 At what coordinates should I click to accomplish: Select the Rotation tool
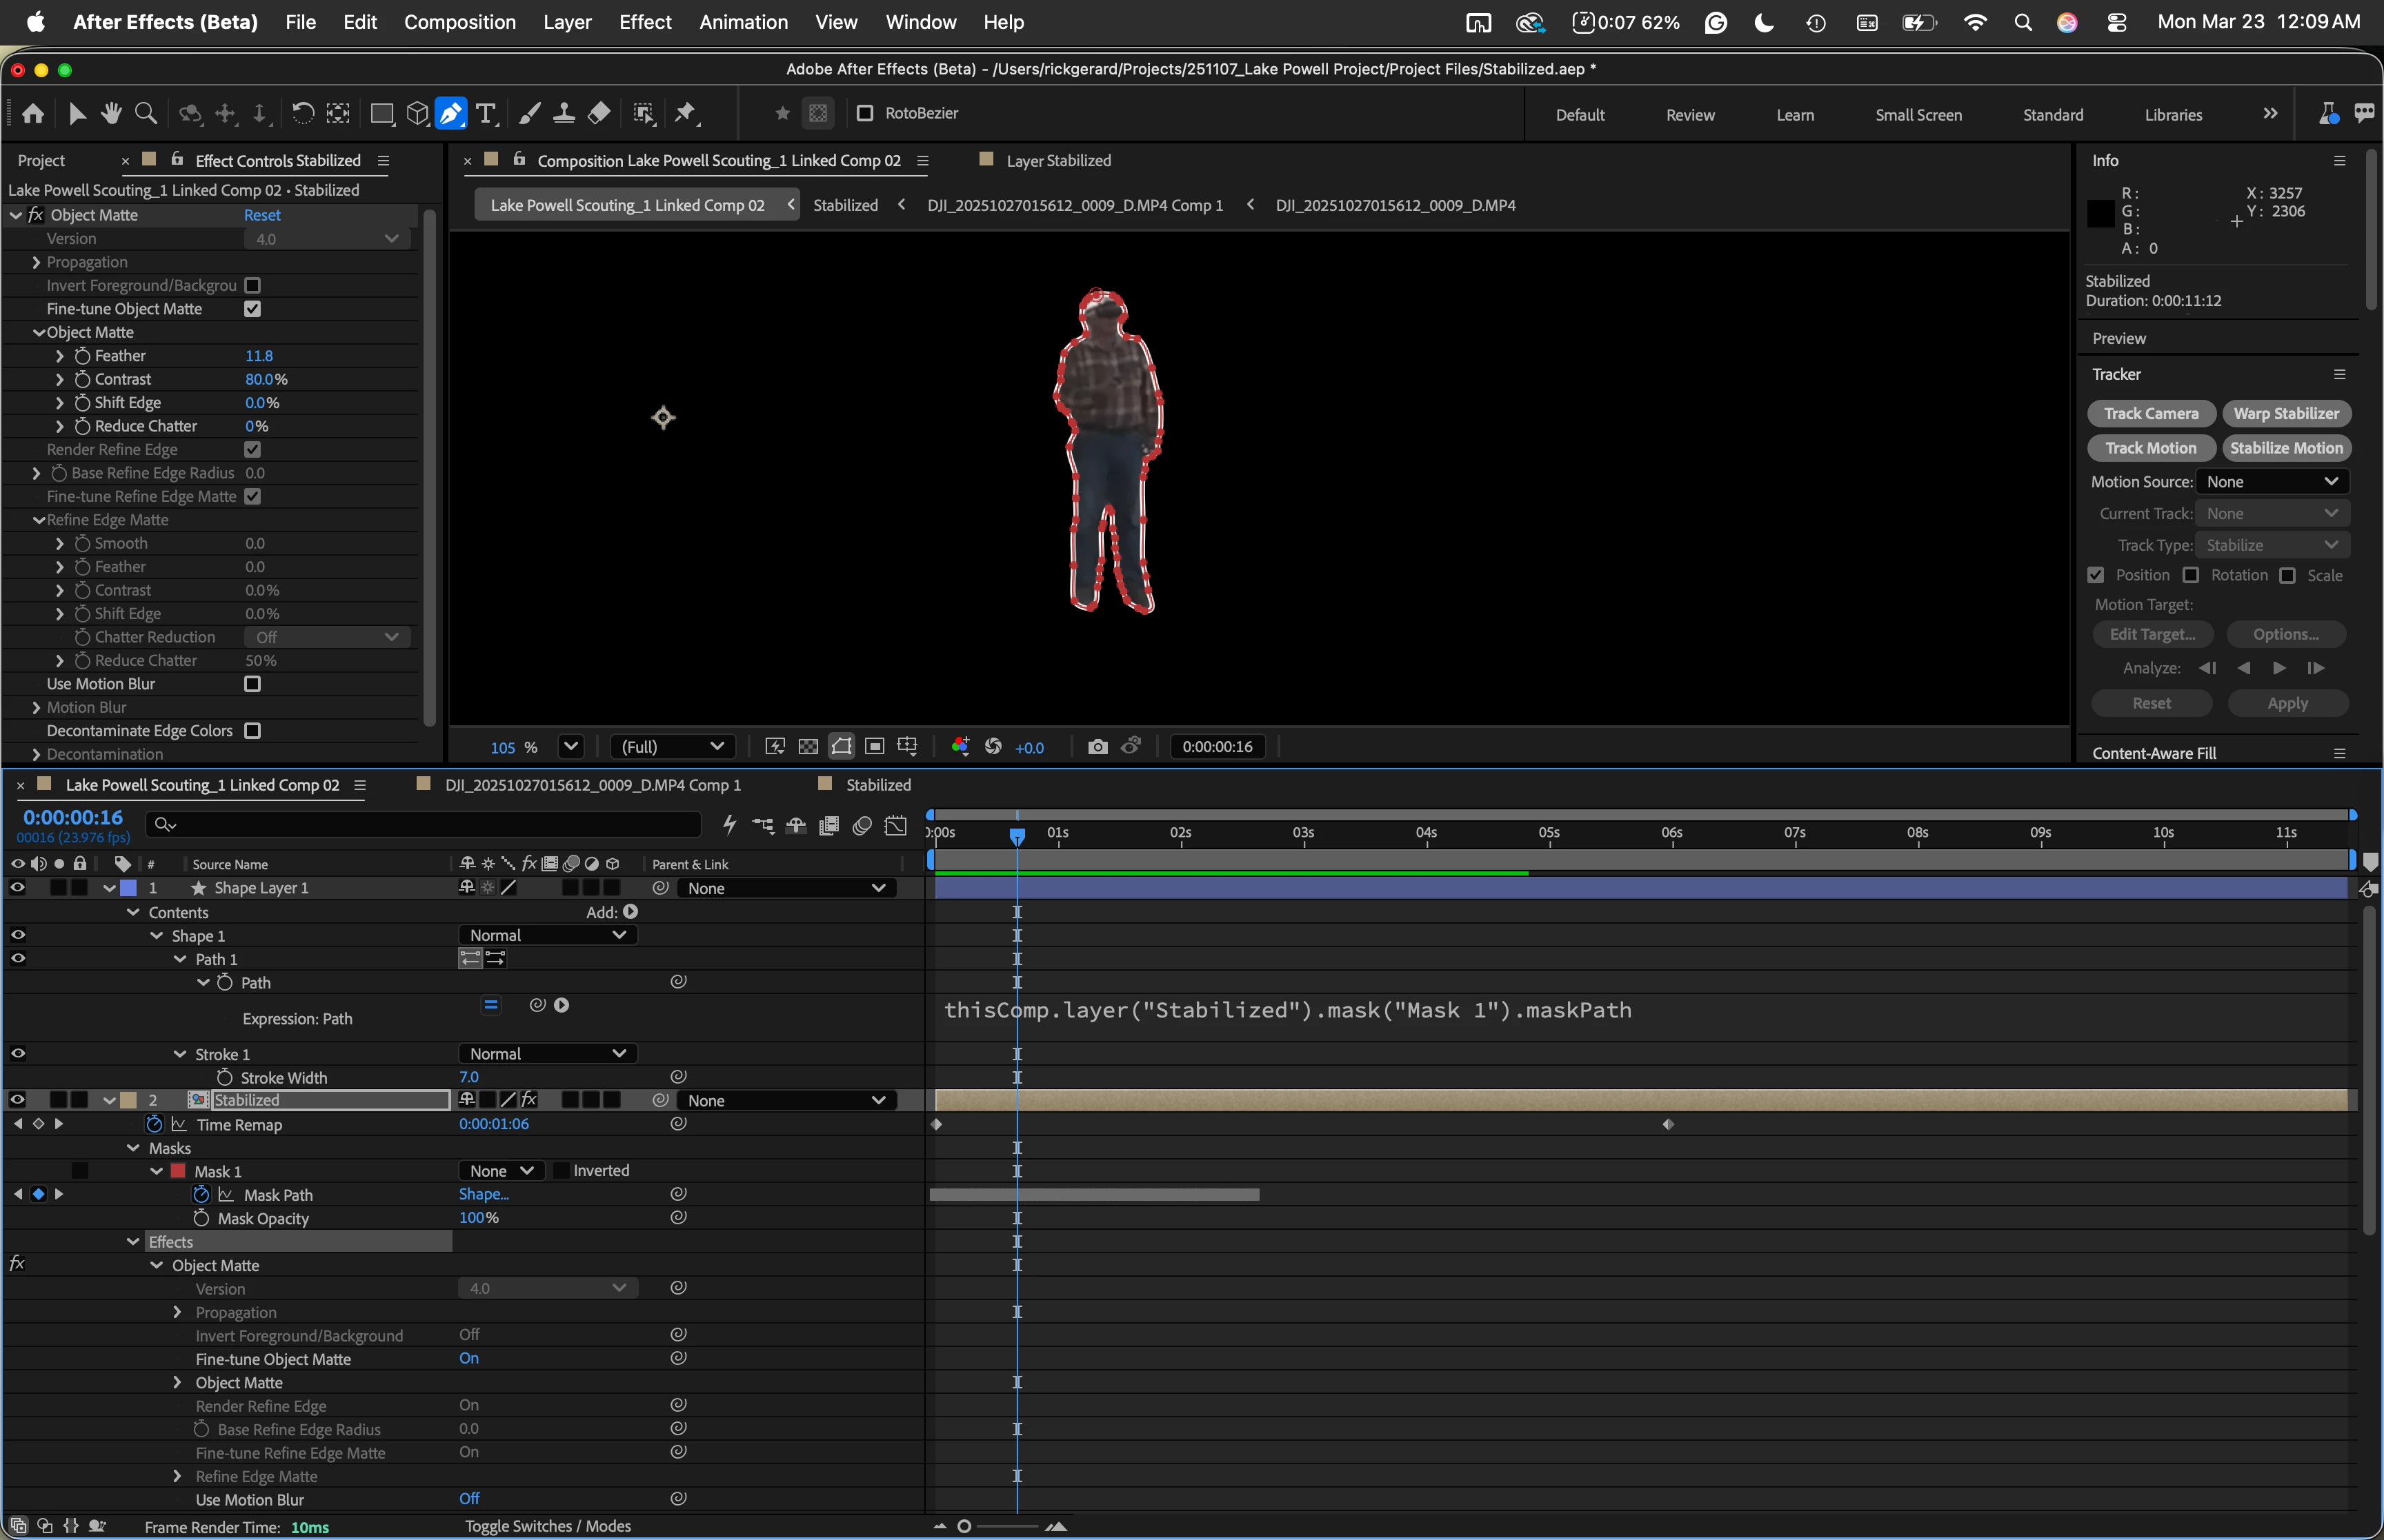click(x=302, y=113)
